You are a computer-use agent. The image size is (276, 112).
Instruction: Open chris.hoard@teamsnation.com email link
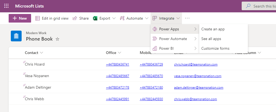tap(196, 64)
